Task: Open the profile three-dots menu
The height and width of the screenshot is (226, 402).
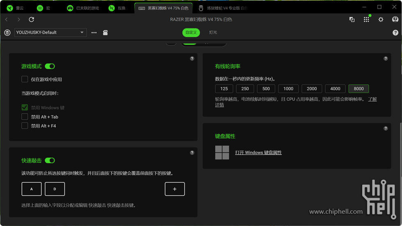Action: 94,32
